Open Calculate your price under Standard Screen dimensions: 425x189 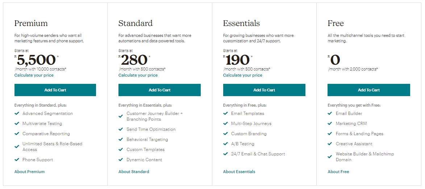coord(138,75)
